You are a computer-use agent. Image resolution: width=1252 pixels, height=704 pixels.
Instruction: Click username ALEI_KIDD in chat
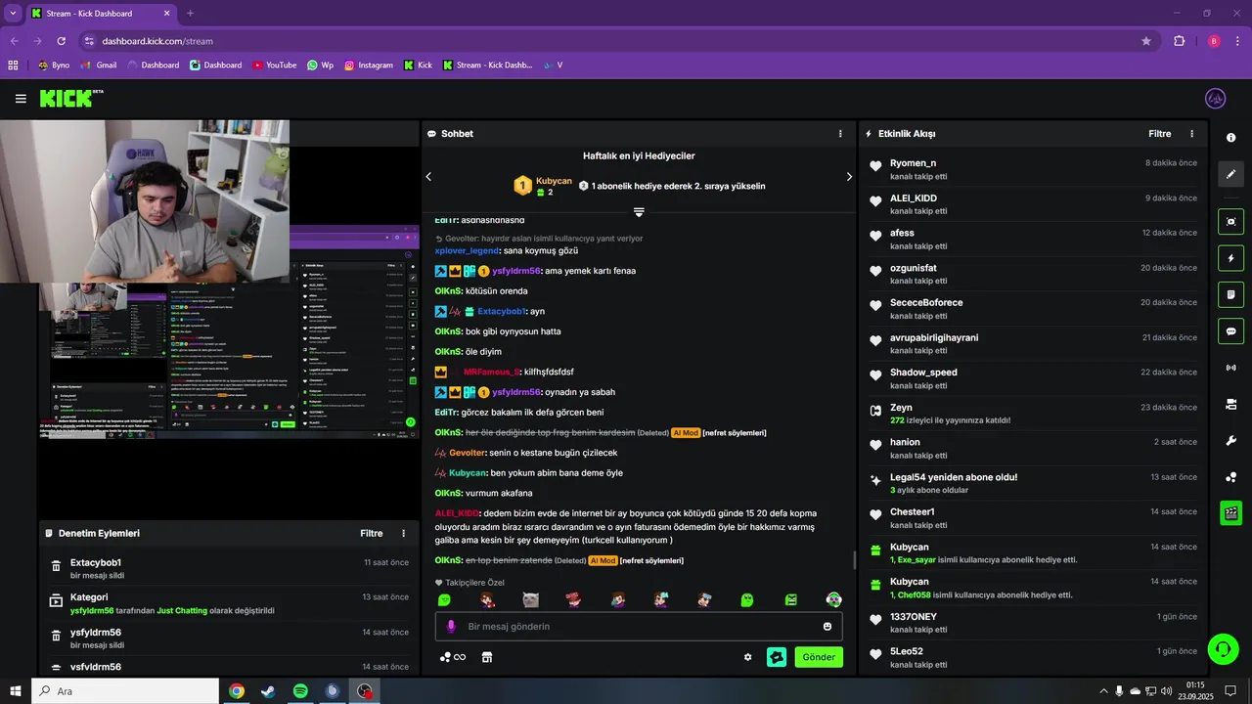point(457,513)
